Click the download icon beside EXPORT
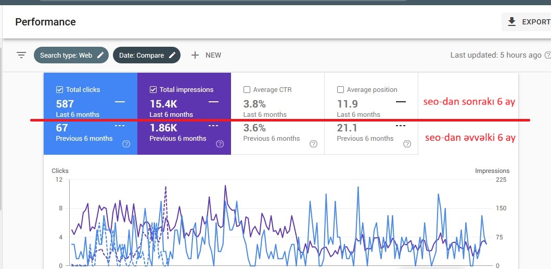 pos(512,22)
